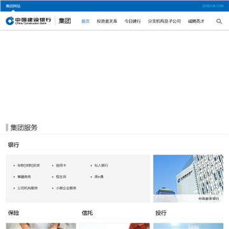Click the 投行 section heading
229x229 pixels.
coord(161,213)
